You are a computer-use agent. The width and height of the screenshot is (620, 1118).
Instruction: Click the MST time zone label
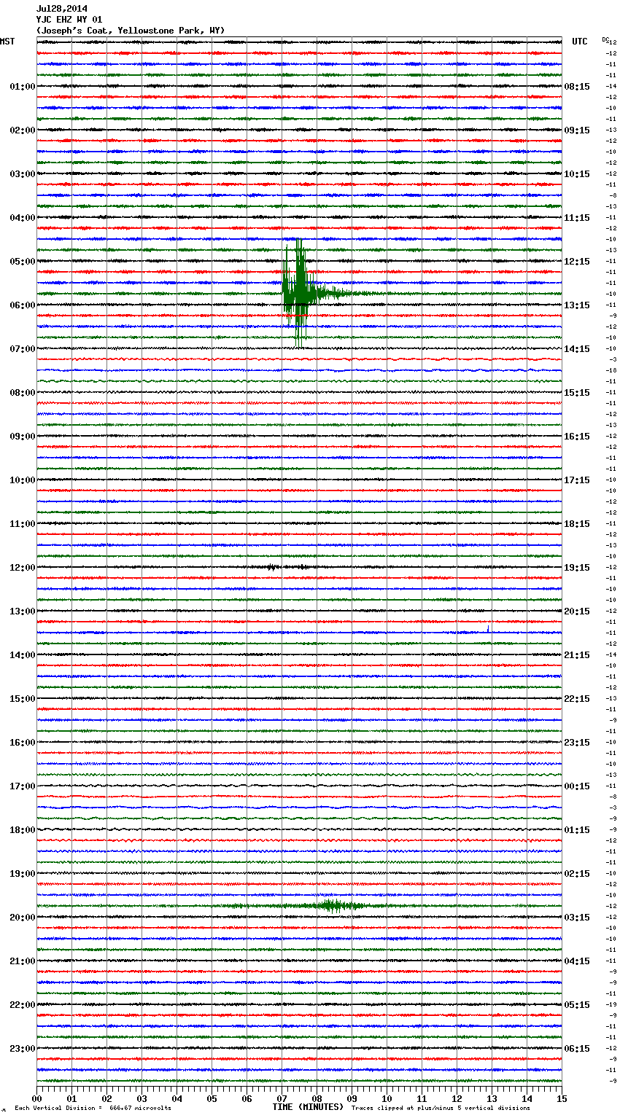tap(7, 42)
